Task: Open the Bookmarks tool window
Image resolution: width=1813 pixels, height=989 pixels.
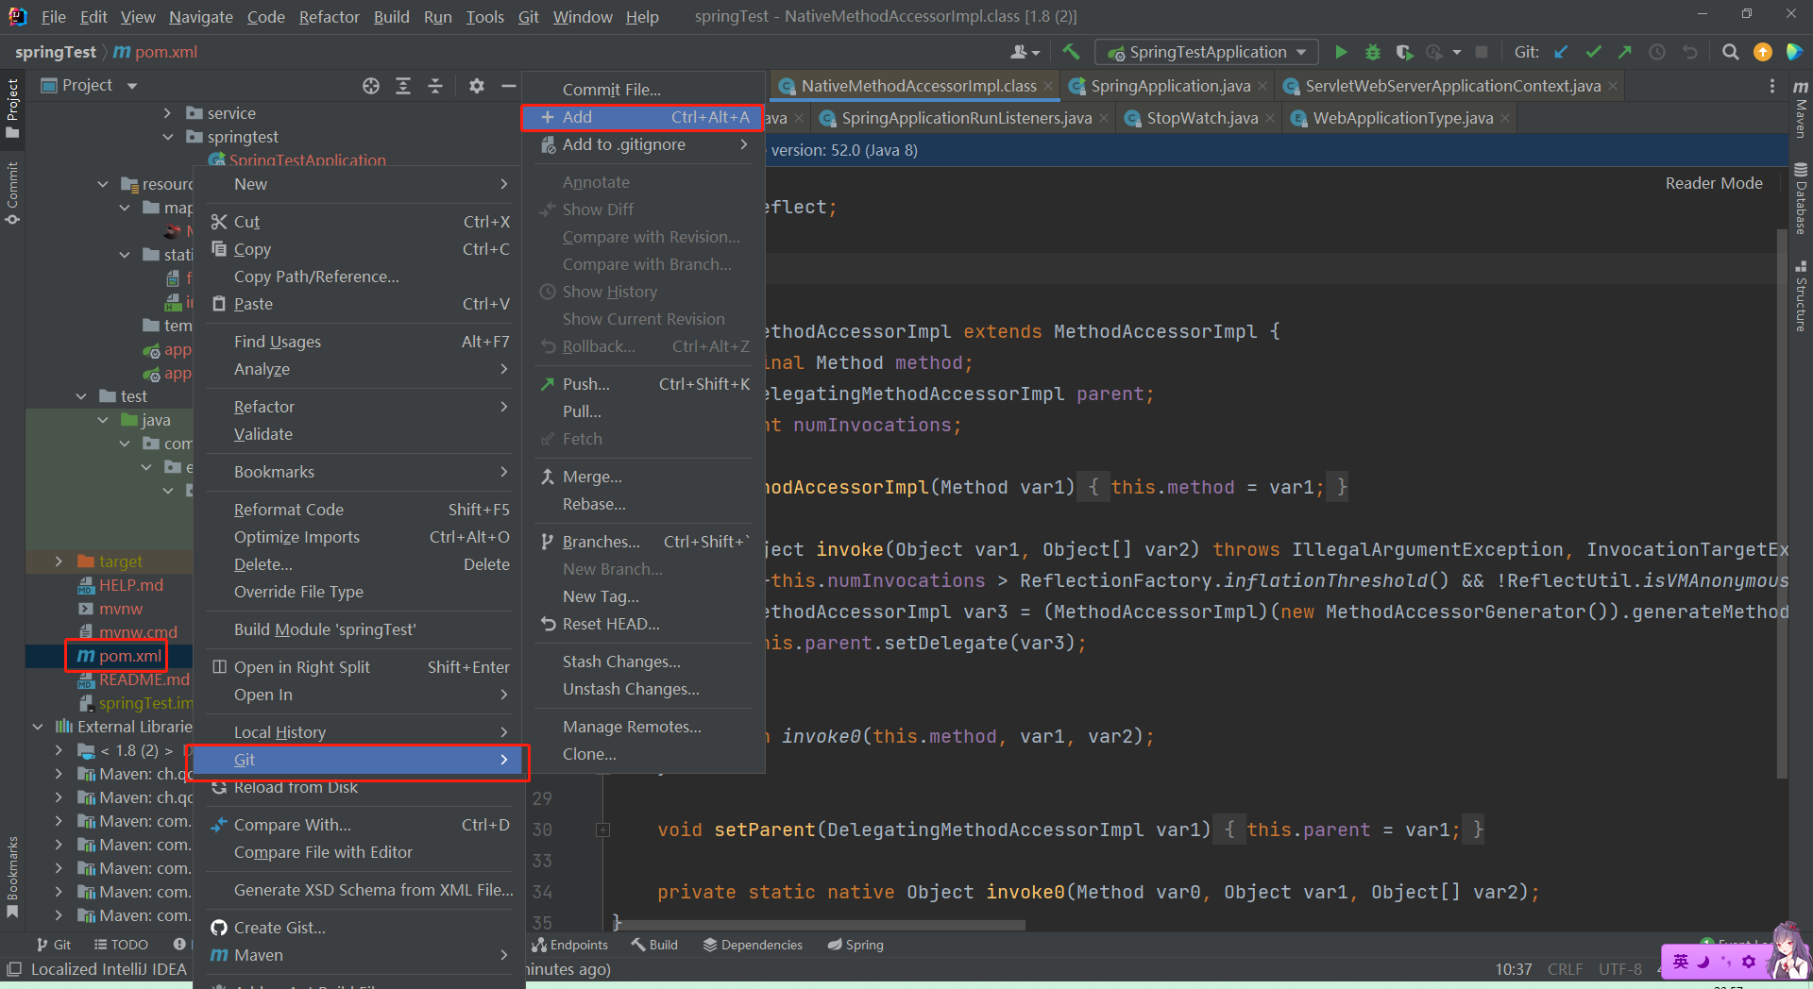Action: pos(12,877)
